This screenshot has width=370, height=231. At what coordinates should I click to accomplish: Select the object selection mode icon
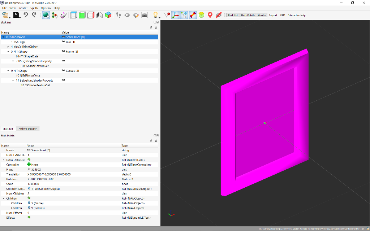(46, 15)
